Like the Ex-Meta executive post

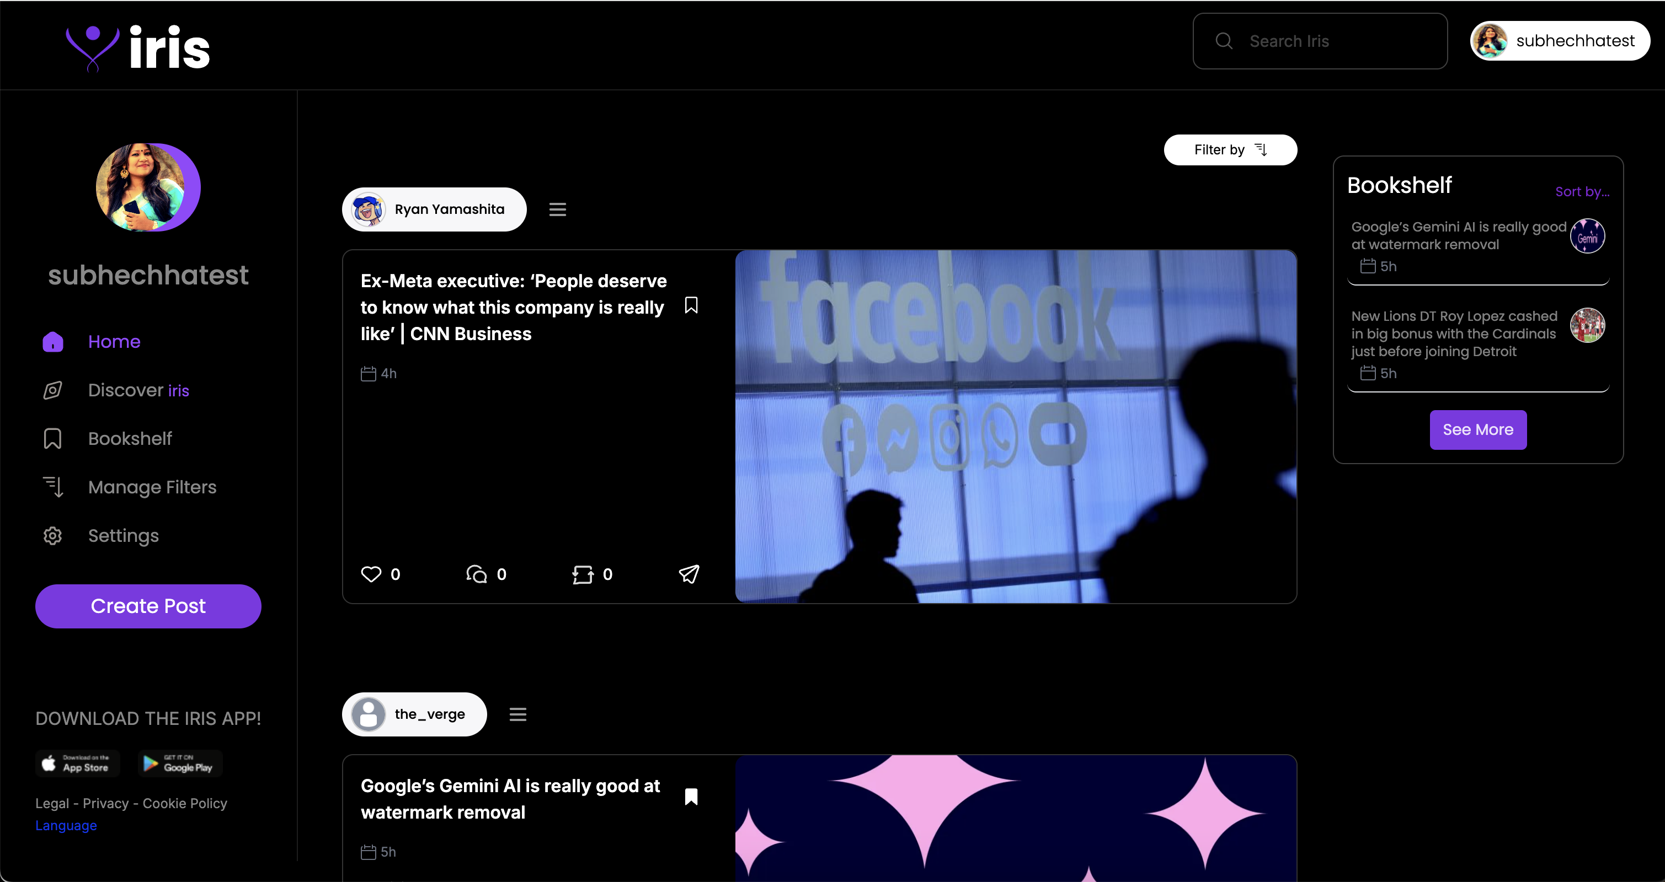click(x=371, y=574)
